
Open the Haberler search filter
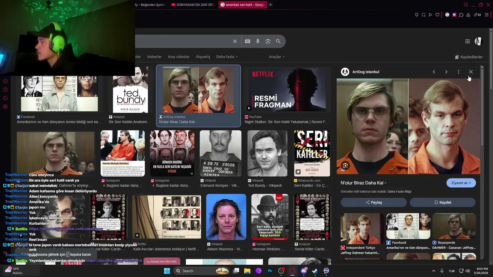pyautogui.click(x=154, y=57)
